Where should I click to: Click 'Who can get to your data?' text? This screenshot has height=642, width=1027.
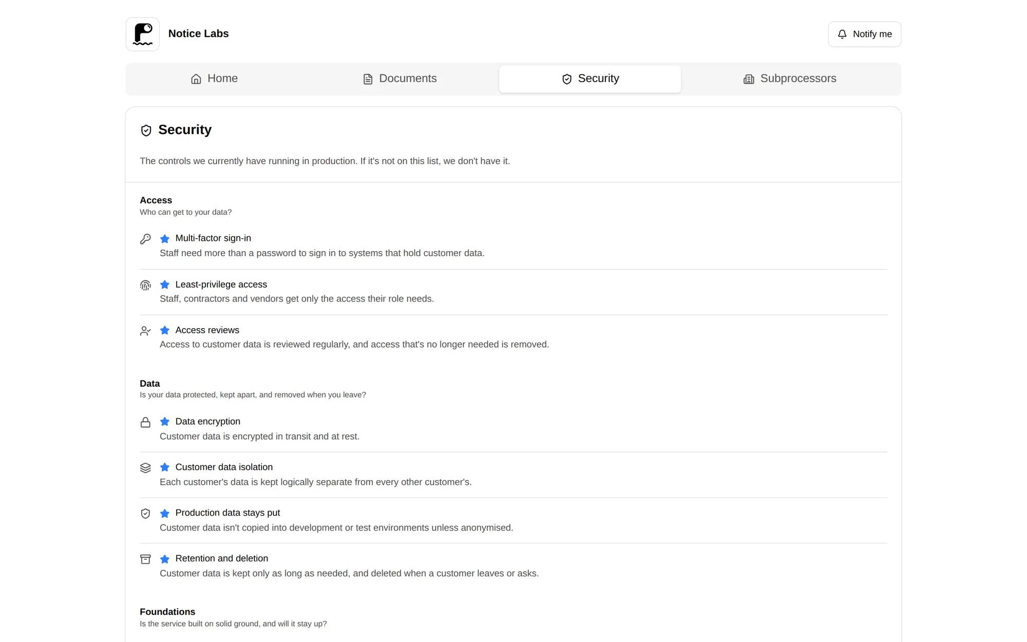[x=185, y=212]
